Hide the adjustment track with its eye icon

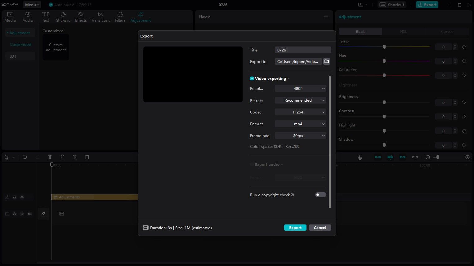(22, 197)
